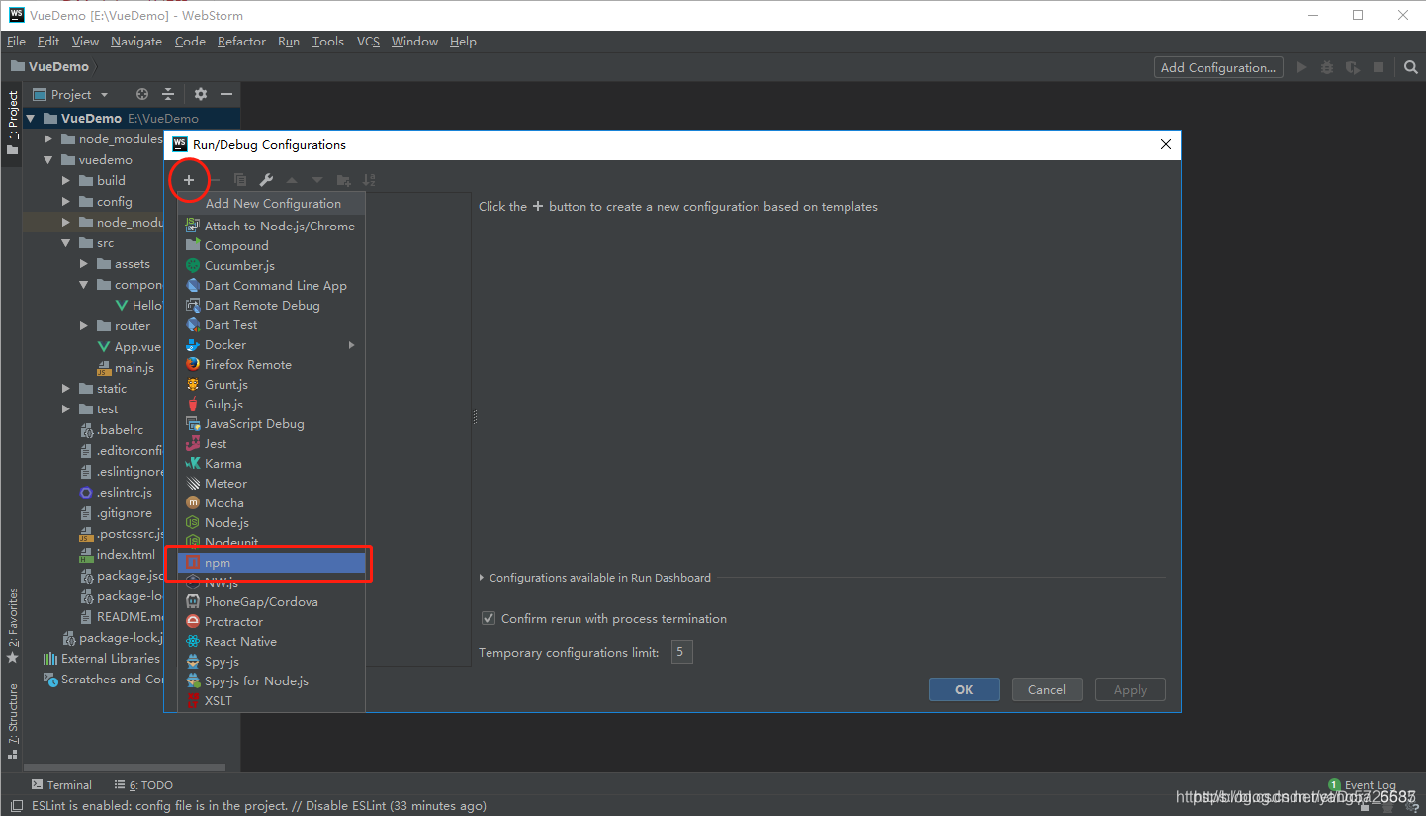Click the plus Add New Configuration icon
This screenshot has width=1426, height=816.
[x=189, y=180]
